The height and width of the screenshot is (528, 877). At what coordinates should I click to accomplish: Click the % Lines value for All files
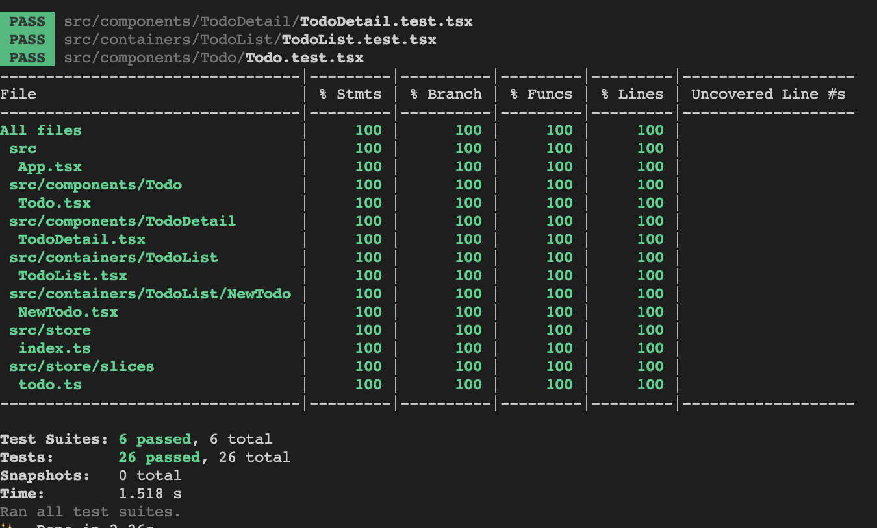tap(650, 130)
